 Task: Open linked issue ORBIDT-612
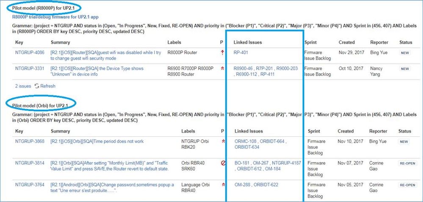pyautogui.click(x=249, y=169)
